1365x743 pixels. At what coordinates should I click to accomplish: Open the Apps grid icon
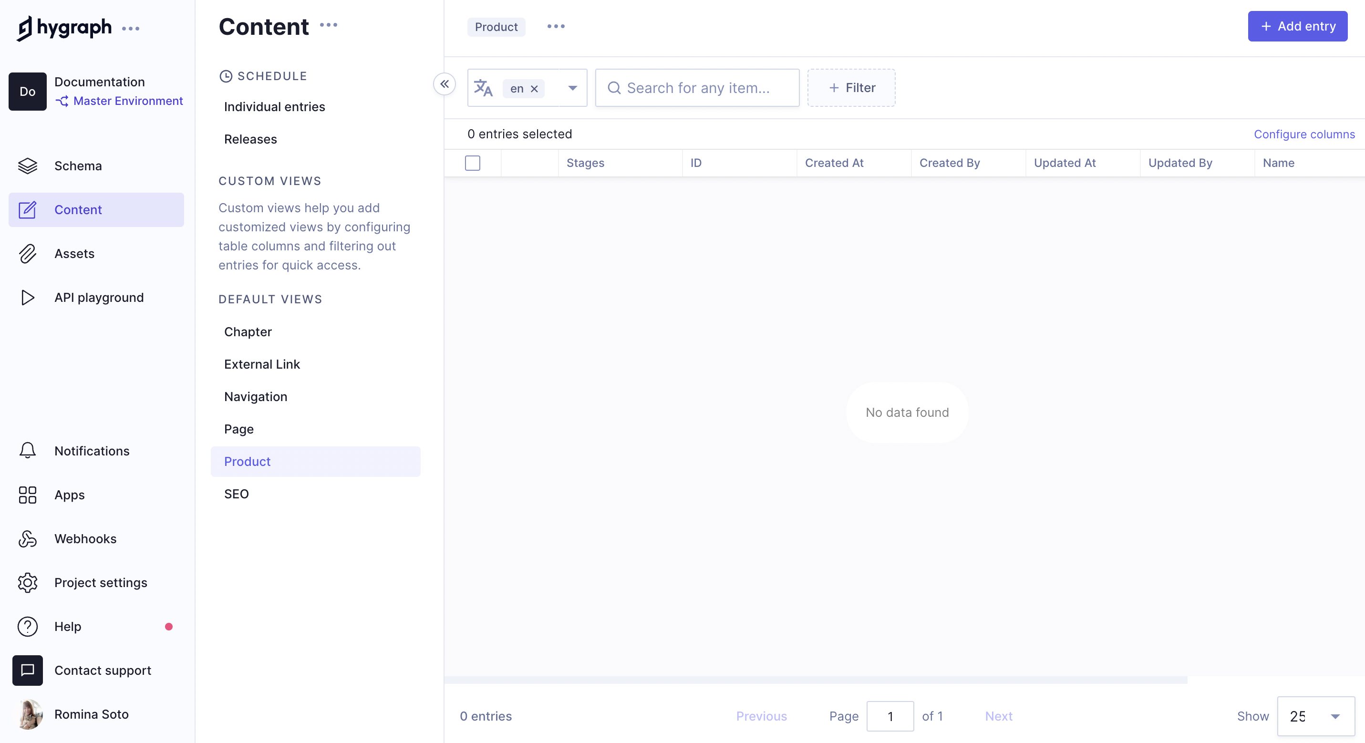[x=28, y=495]
